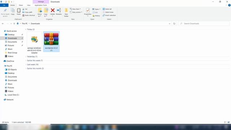Click Select none in the ribbon
Screen dimensions: 231x130
[108, 12]
